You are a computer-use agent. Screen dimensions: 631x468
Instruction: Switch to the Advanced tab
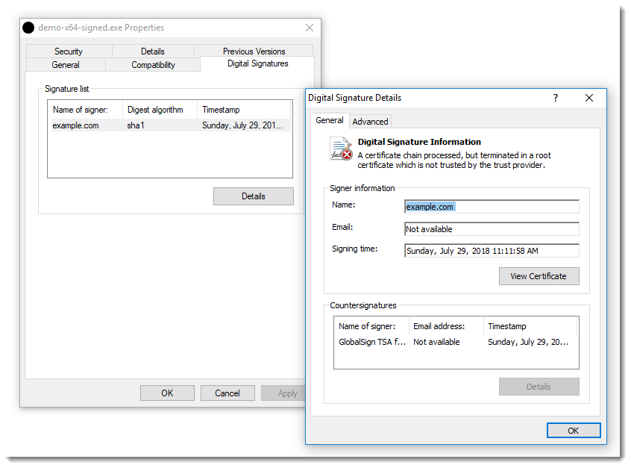click(x=370, y=121)
